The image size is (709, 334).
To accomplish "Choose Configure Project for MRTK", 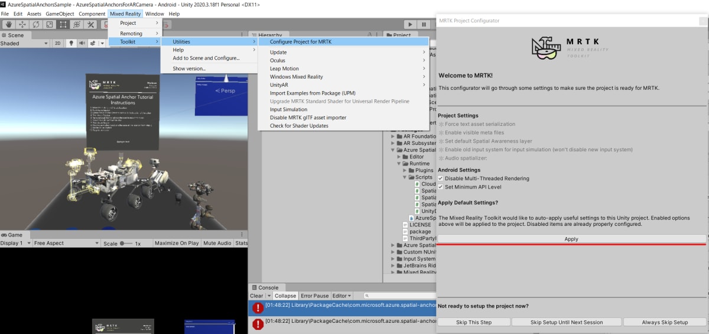I will pos(344,42).
